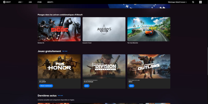Viewport: 208px width, 104px height.
Task: Open the For Honor game artwork
Action: 59,66
